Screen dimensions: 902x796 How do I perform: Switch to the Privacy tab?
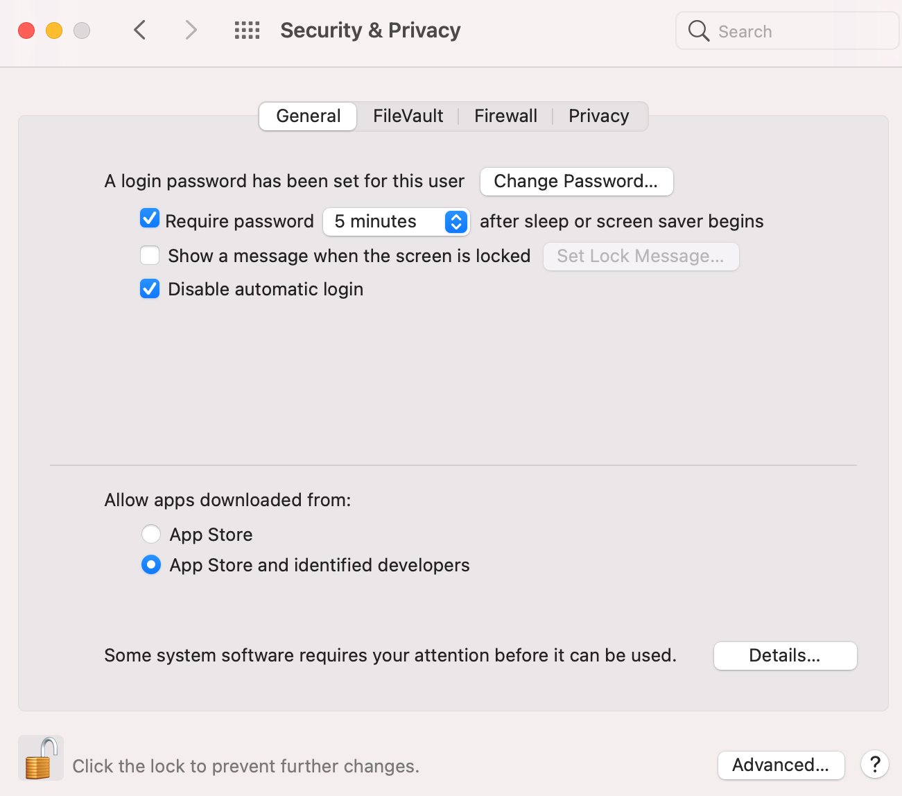pos(598,116)
